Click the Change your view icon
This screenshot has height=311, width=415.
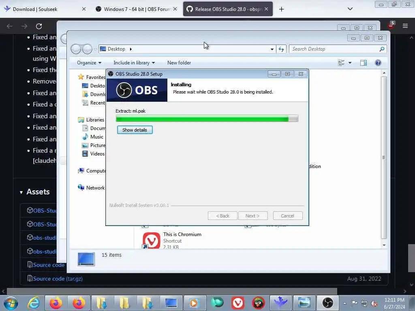[341, 63]
